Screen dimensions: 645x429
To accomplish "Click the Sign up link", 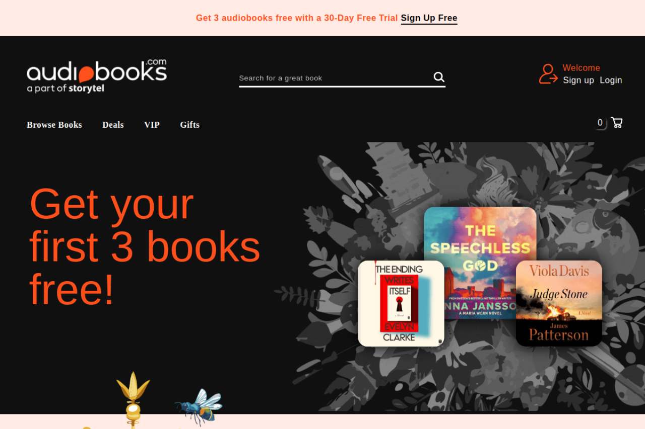I will point(578,80).
